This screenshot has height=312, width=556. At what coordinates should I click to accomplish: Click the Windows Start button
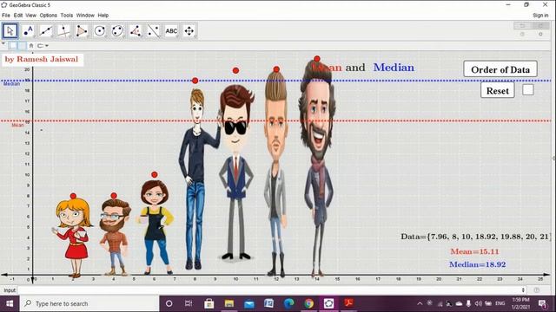[10, 303]
